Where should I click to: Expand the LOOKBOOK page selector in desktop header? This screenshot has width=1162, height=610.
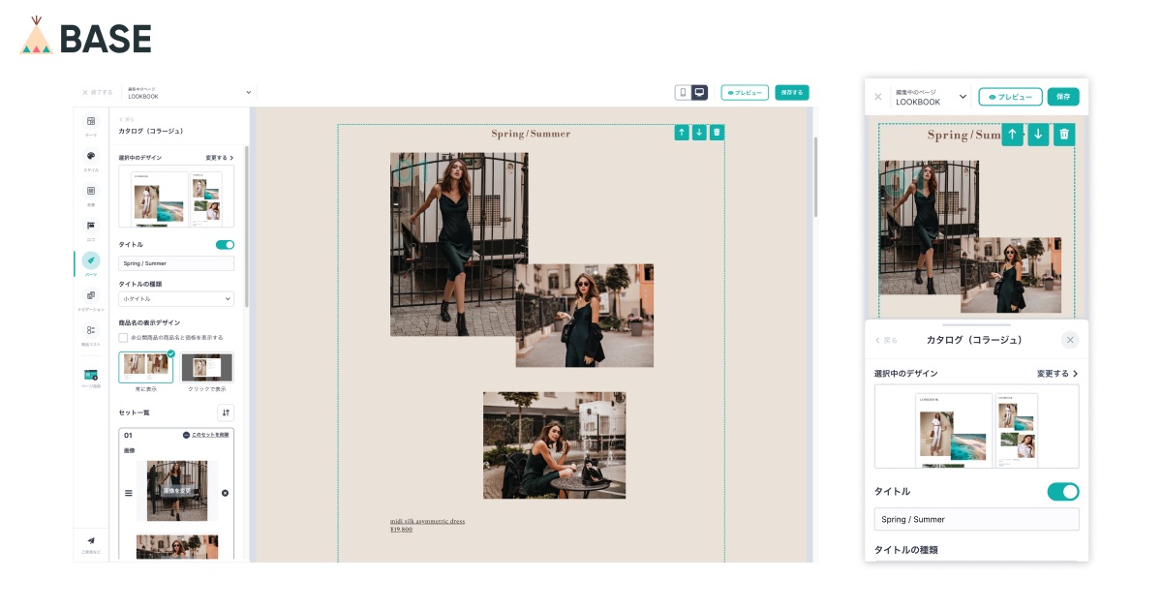click(188, 93)
